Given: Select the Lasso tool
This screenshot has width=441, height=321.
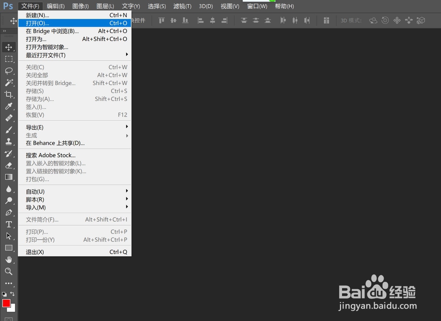Looking at the screenshot, I should click(x=9, y=71).
